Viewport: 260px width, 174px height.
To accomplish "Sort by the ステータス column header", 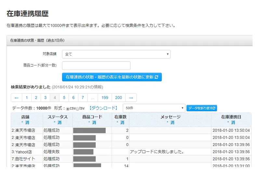I will [x=58, y=117].
